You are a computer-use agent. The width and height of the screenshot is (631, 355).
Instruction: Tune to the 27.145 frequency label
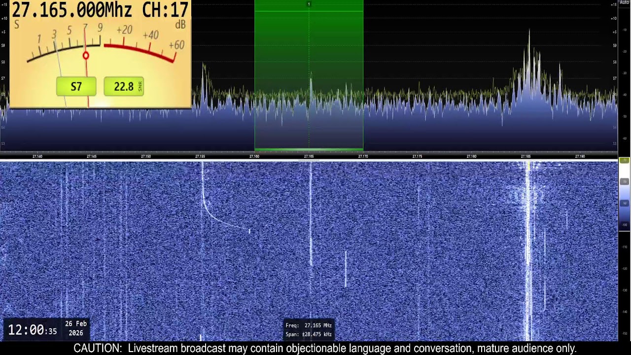coord(92,156)
